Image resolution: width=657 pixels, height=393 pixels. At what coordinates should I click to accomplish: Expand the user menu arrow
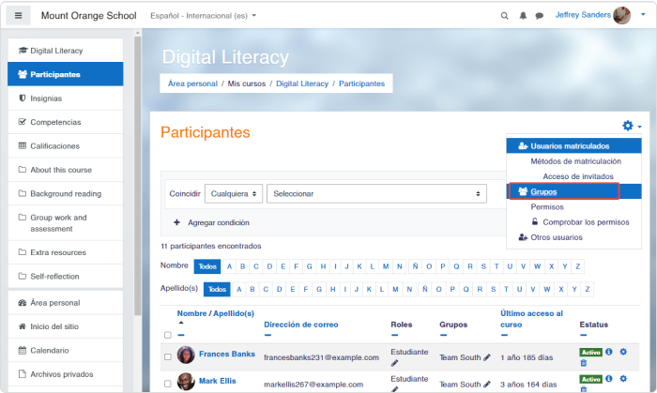[643, 15]
